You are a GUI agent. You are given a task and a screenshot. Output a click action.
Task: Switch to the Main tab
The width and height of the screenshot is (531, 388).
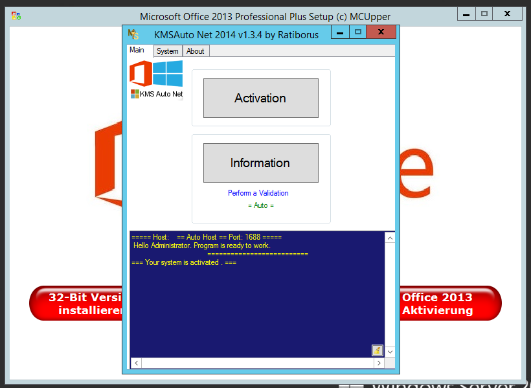(x=137, y=51)
